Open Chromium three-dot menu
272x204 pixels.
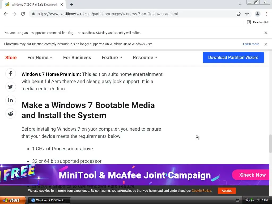click(266, 14)
